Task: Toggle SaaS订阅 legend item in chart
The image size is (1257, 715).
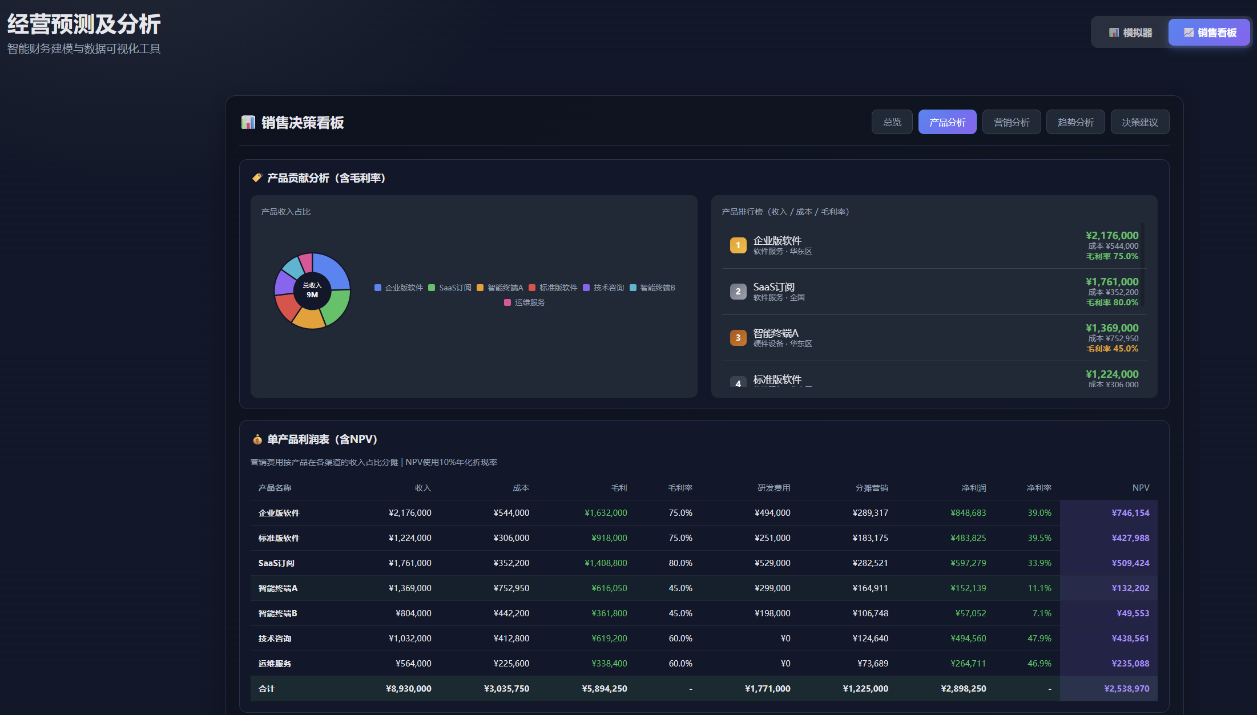Action: tap(454, 288)
